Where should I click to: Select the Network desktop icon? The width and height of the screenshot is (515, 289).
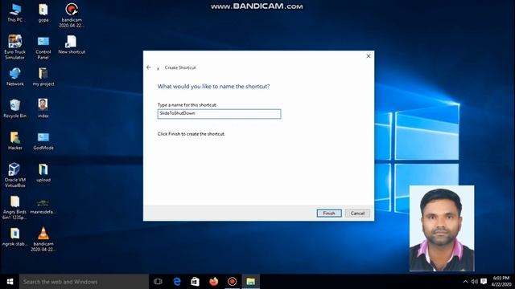tap(15, 77)
